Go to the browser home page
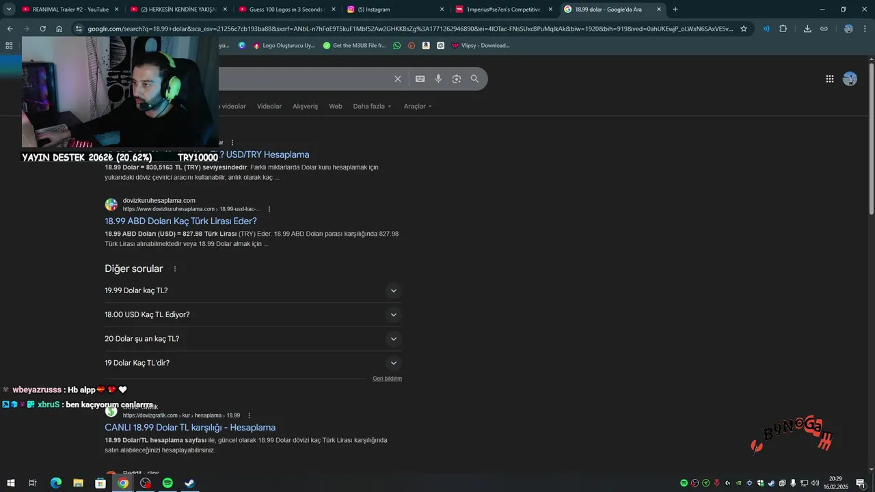 (x=59, y=29)
